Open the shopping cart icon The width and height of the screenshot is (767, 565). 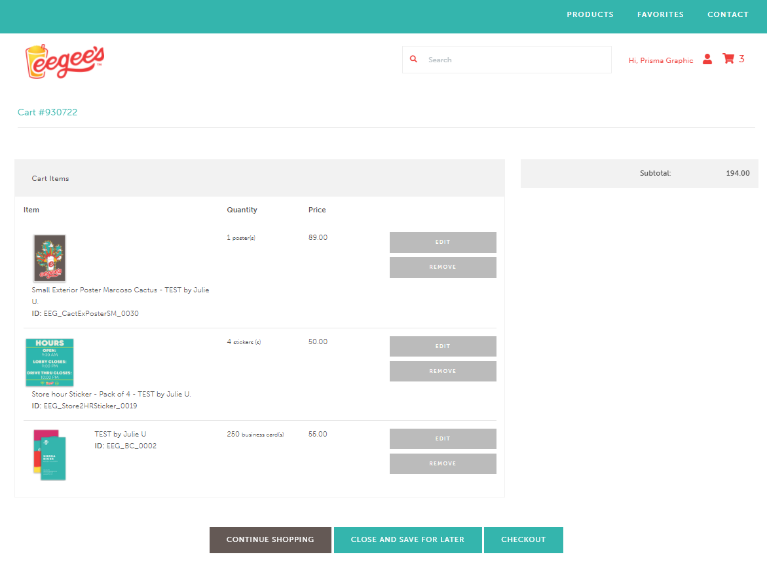click(x=728, y=59)
